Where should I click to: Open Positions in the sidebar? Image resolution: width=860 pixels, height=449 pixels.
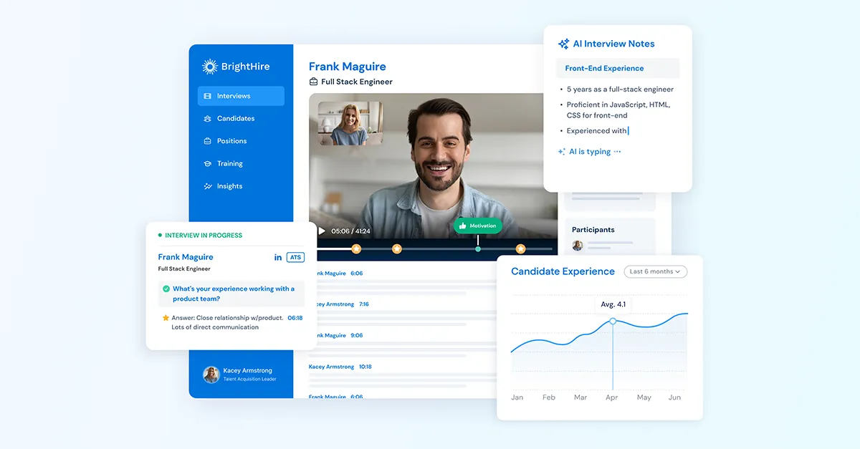point(231,141)
